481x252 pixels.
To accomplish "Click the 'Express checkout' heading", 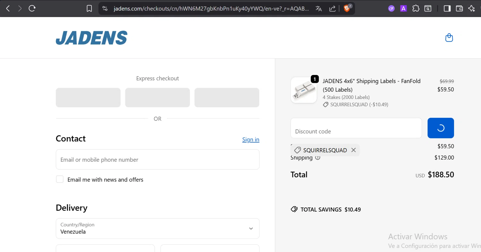I will pos(157,78).
